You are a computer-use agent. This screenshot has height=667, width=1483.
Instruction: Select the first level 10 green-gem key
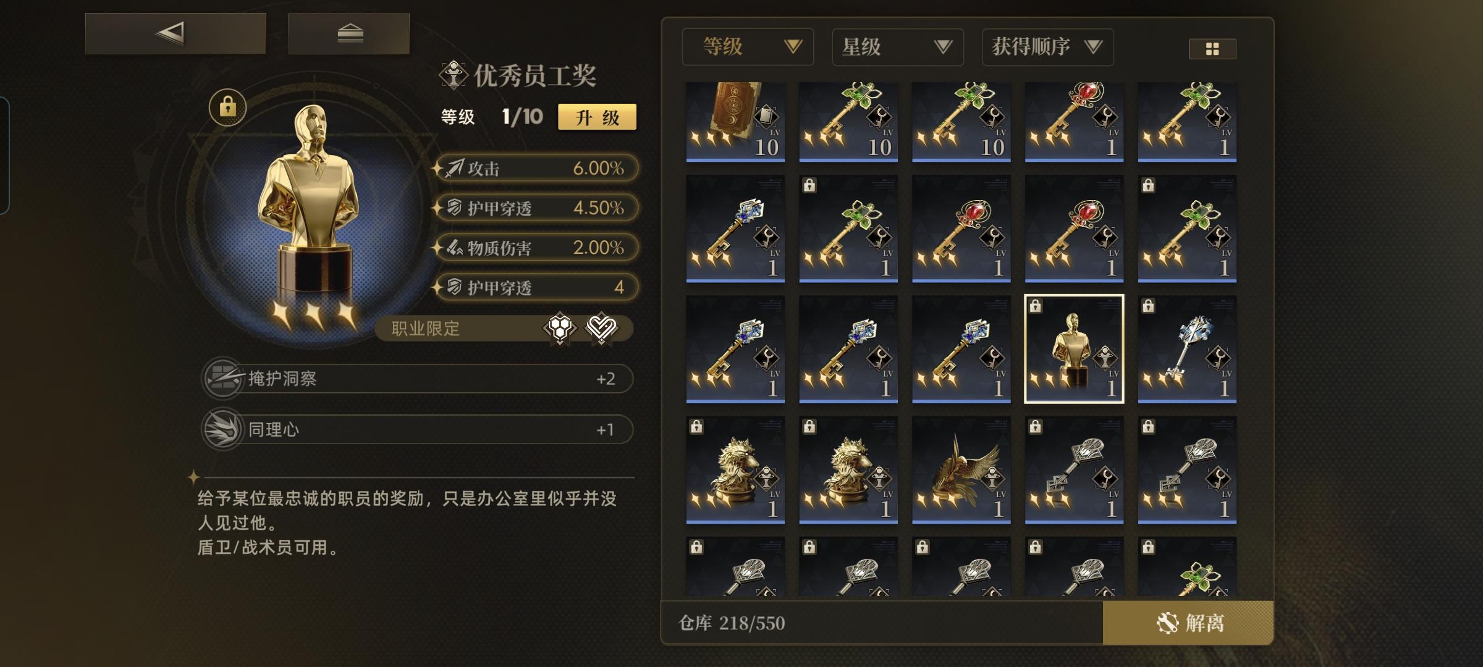(x=848, y=122)
